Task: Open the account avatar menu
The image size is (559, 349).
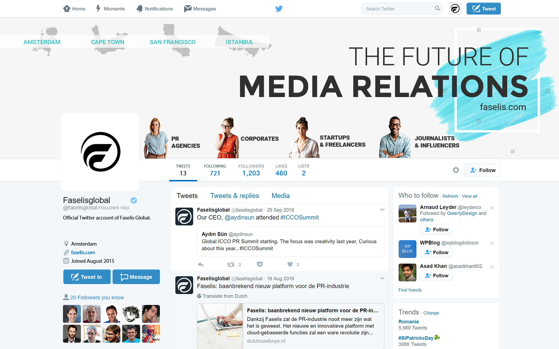Action: pyautogui.click(x=455, y=9)
